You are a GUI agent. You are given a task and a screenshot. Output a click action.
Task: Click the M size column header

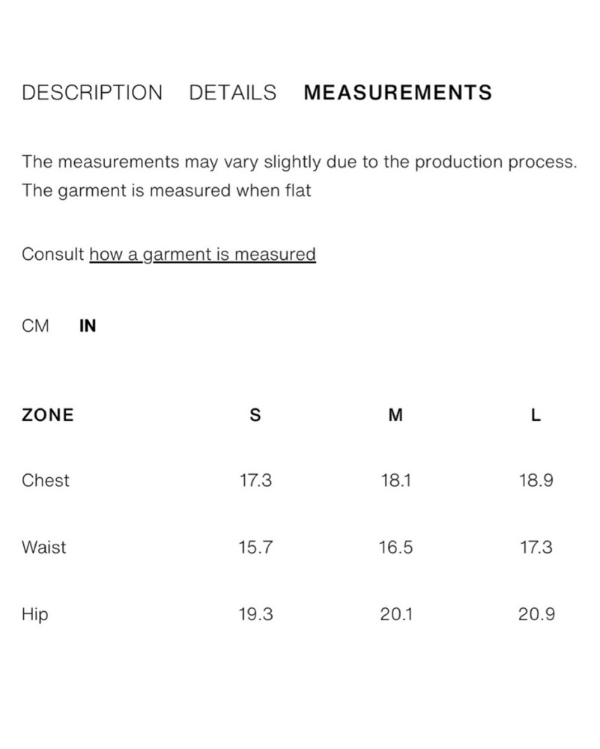coord(396,415)
